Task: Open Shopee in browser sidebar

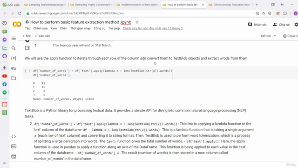Action: [x=5, y=105]
